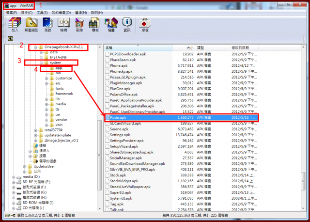Open the 選項(N) options menu

81,13
